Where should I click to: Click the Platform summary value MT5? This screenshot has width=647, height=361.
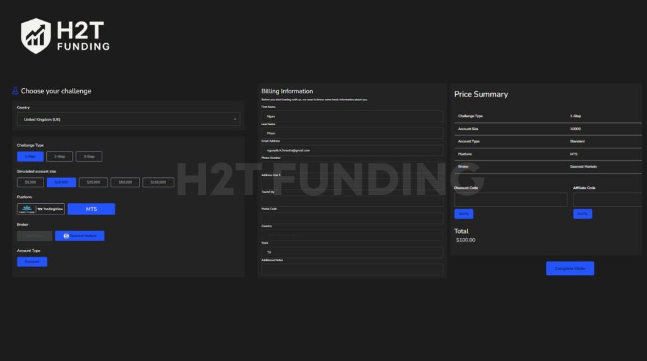pos(574,154)
